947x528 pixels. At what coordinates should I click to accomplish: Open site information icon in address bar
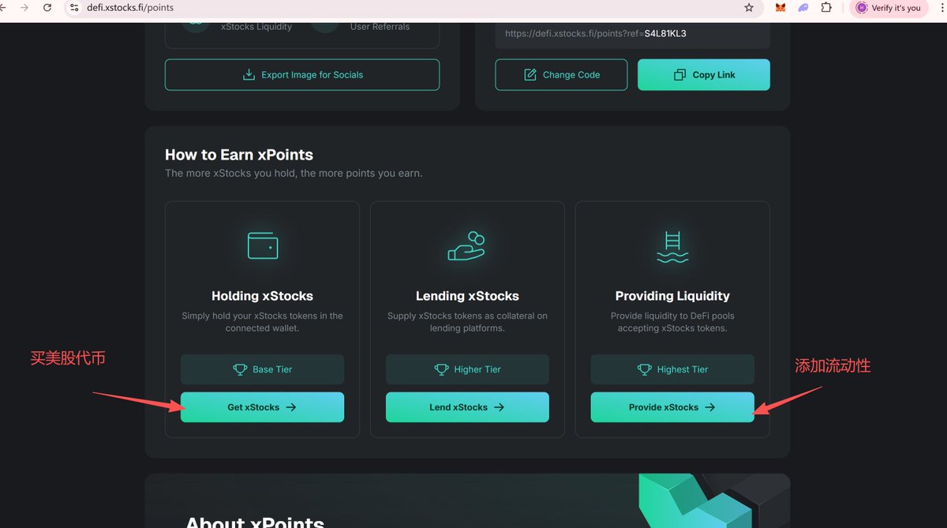pyautogui.click(x=74, y=8)
